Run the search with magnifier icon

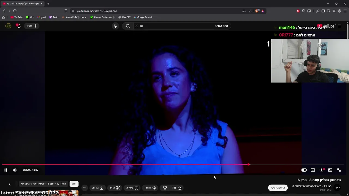click(128, 26)
